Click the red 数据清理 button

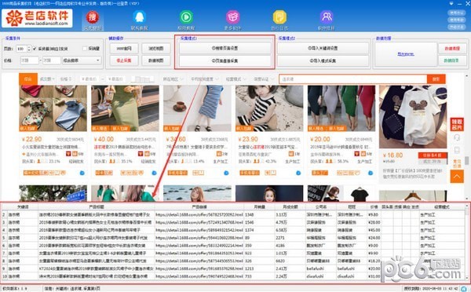(452, 49)
